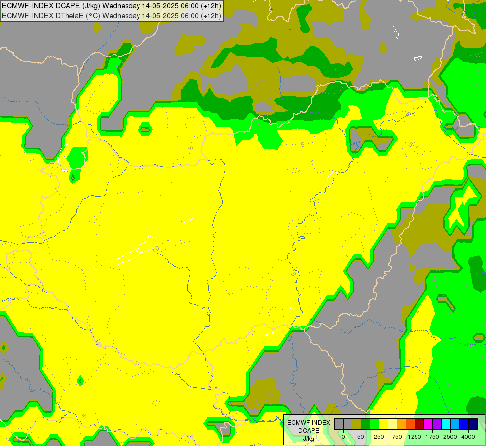This screenshot has height=446, width=486.
Task: Click the legend value 750
Action: pos(397,437)
